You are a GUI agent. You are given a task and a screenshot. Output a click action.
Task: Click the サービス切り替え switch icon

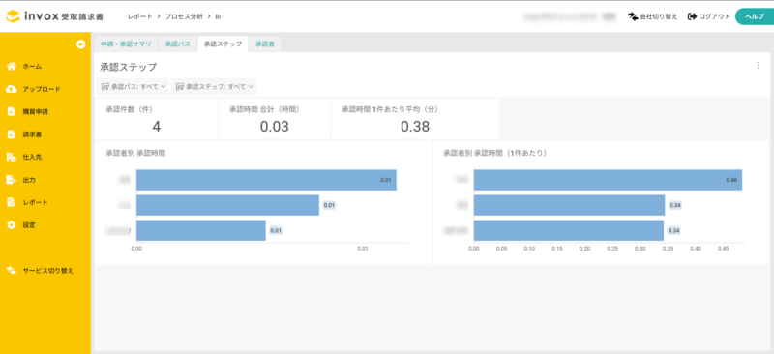click(12, 270)
